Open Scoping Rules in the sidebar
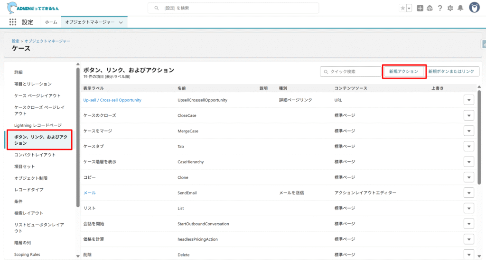The image size is (486, 263). [x=27, y=254]
